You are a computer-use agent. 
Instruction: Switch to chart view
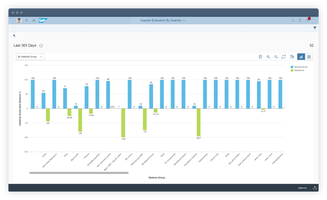pyautogui.click(x=301, y=57)
